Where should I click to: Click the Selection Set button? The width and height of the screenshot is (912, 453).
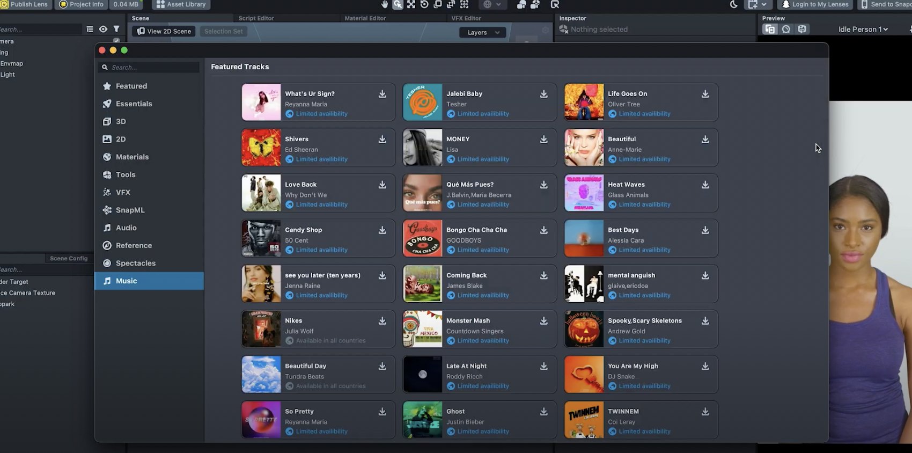[223, 31]
